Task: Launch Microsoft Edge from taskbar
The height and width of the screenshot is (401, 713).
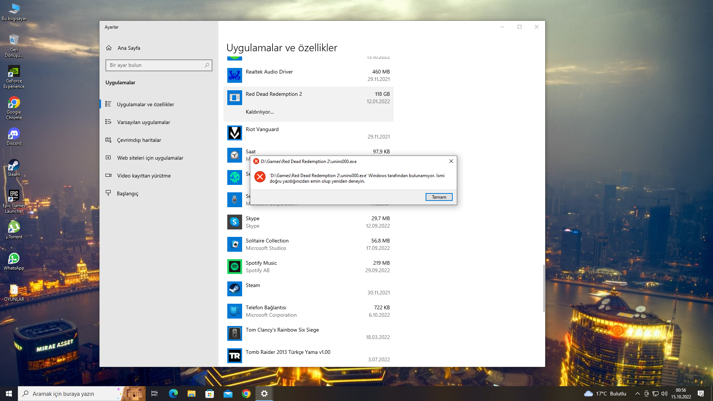Action: coord(173,394)
